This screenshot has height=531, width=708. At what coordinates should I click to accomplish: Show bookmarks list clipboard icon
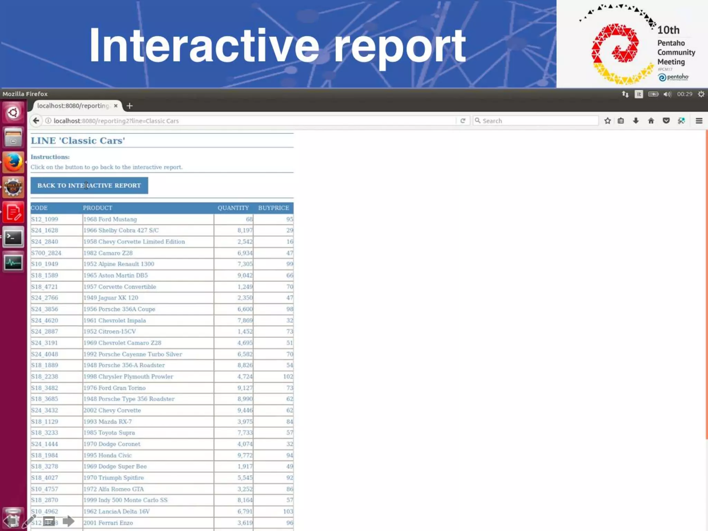tap(621, 121)
